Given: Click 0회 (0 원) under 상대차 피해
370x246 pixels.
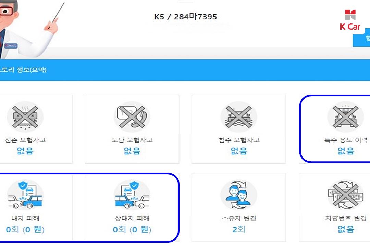Looking at the screenshot, I should tap(132, 229).
